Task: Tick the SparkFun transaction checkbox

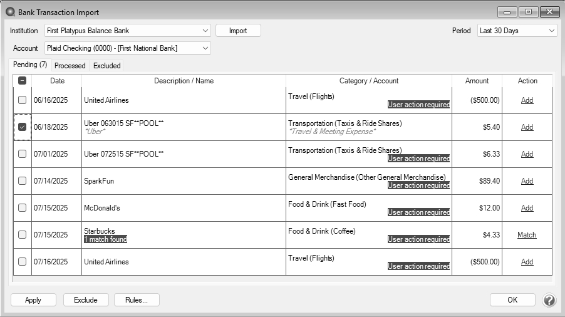Action: coord(23,181)
